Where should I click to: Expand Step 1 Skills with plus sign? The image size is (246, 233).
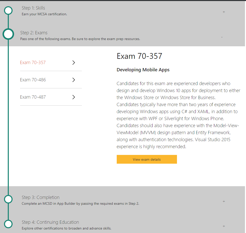[x=224, y=12]
